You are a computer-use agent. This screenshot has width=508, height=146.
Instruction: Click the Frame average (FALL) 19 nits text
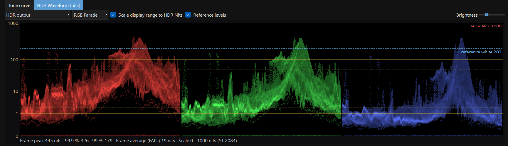tap(145, 141)
